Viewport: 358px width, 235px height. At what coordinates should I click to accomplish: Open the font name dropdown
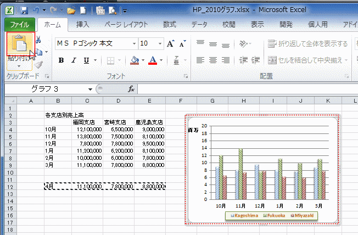133,43
